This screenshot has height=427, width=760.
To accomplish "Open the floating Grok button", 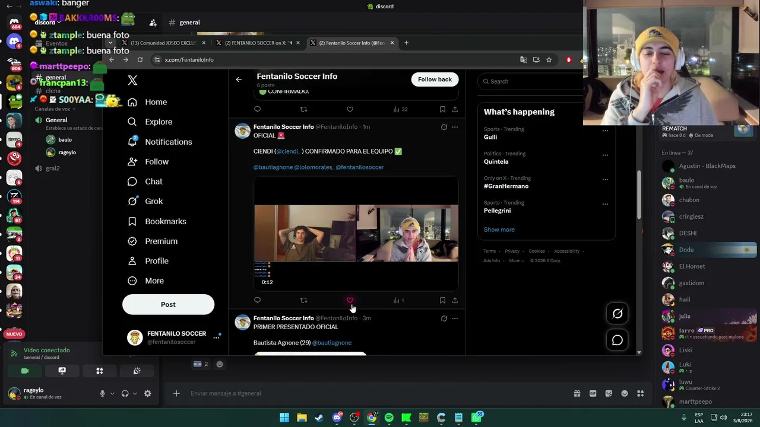I will 617,314.
